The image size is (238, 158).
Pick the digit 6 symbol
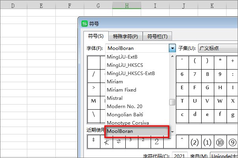[182, 76]
